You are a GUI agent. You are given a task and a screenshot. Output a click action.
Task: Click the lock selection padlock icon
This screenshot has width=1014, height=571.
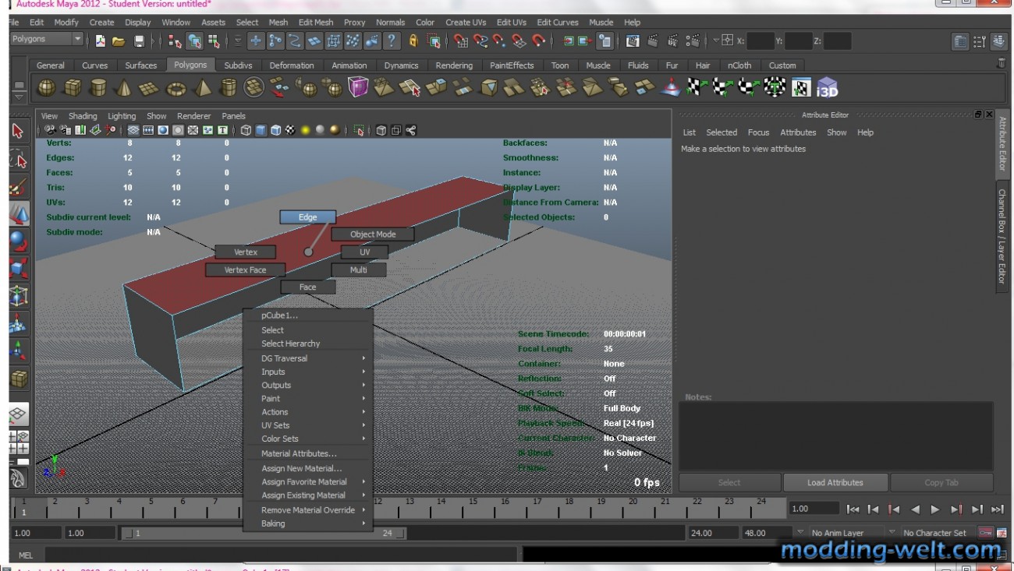click(x=413, y=41)
